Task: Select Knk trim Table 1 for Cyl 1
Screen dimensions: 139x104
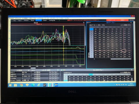Action: coord(53,72)
